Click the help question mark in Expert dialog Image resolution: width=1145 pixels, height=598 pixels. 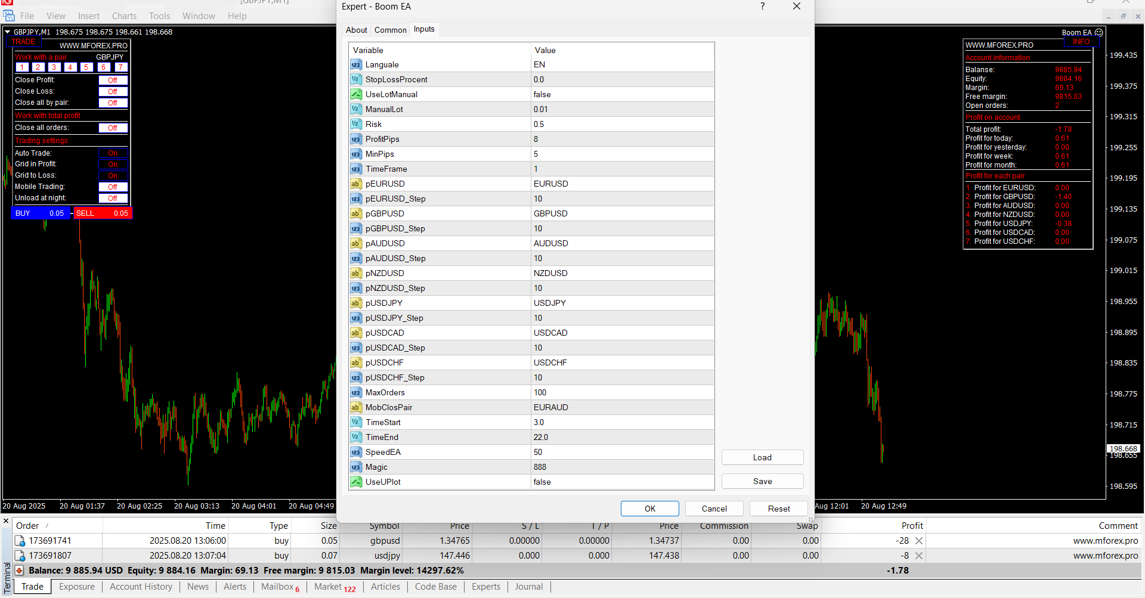click(762, 7)
